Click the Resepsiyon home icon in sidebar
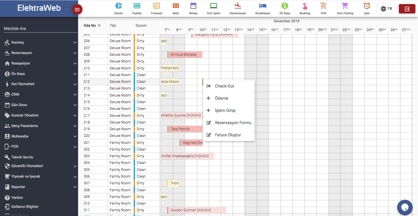 [x=7, y=63]
